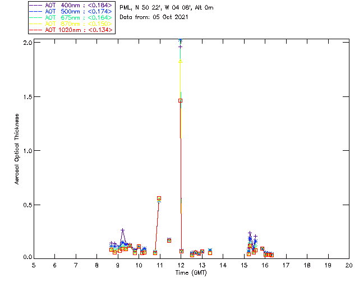Image resolution: width=359 pixels, height=287 pixels.
Task: Click the x-axis tick label 12
Action: click(x=181, y=265)
